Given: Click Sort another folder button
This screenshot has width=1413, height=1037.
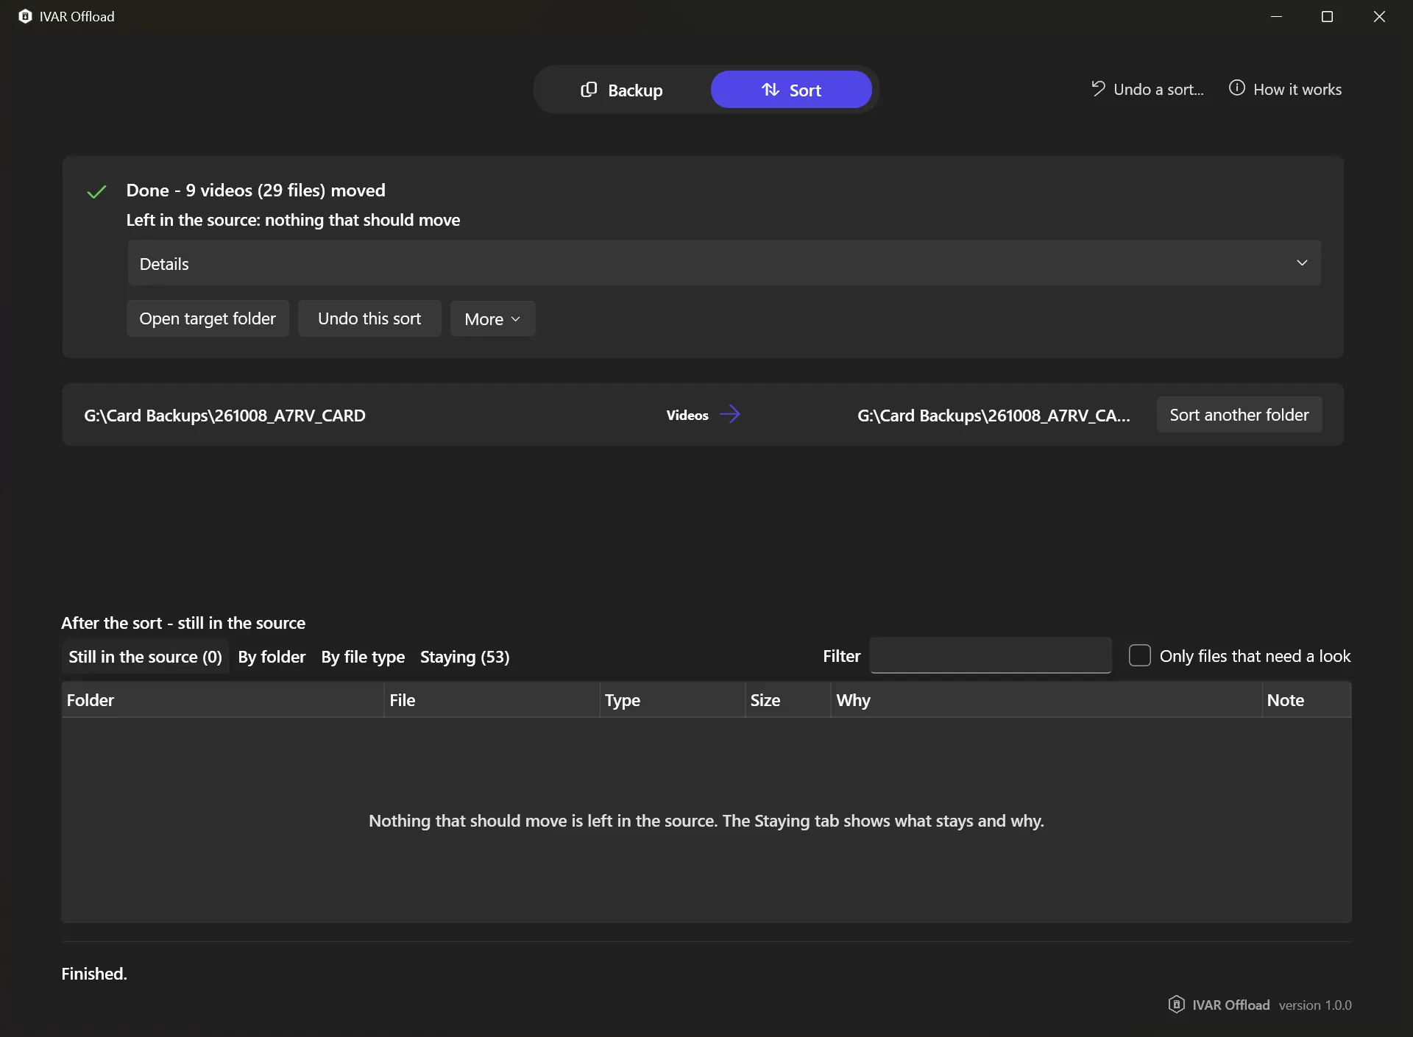Looking at the screenshot, I should tap(1239, 415).
